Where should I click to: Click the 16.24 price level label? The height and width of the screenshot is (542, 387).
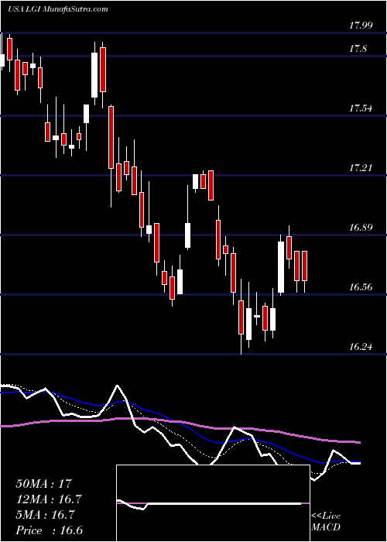[361, 346]
